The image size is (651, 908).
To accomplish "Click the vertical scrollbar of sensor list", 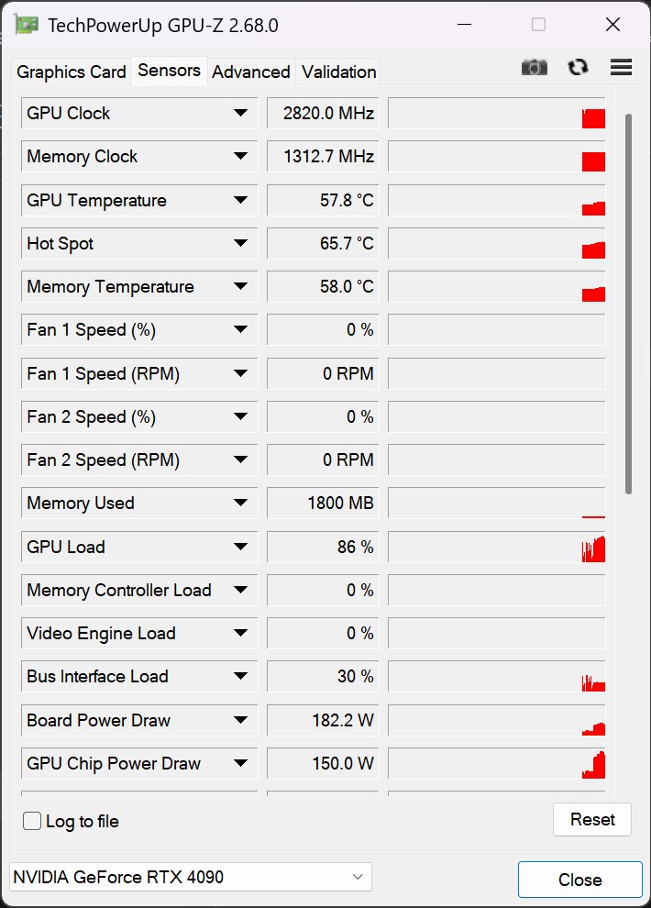I will (x=628, y=303).
